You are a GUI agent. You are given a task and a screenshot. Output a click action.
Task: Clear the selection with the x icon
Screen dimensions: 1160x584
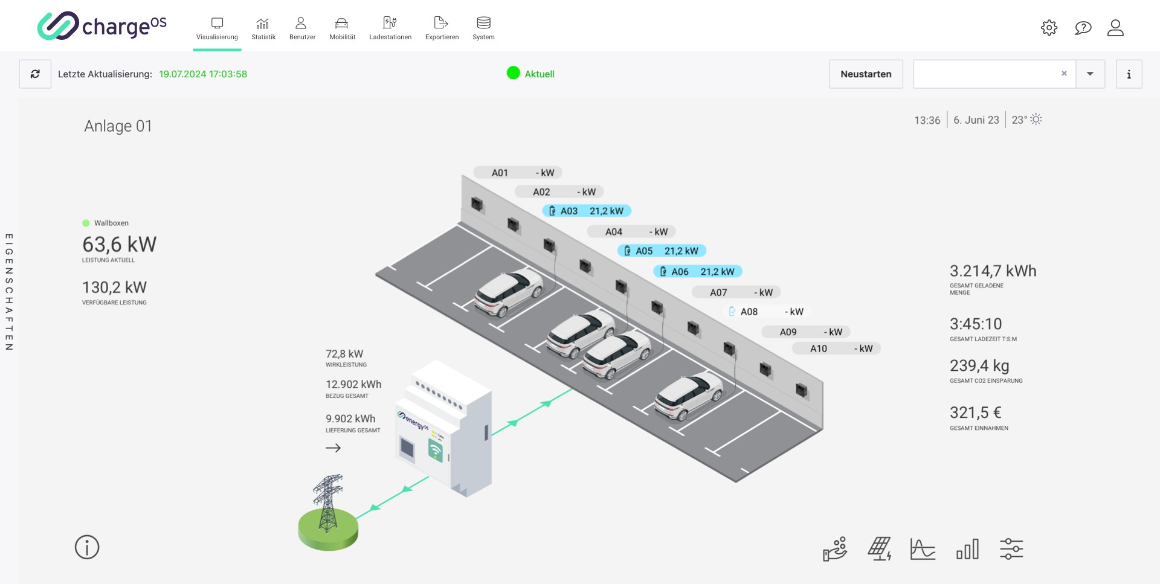point(1064,74)
